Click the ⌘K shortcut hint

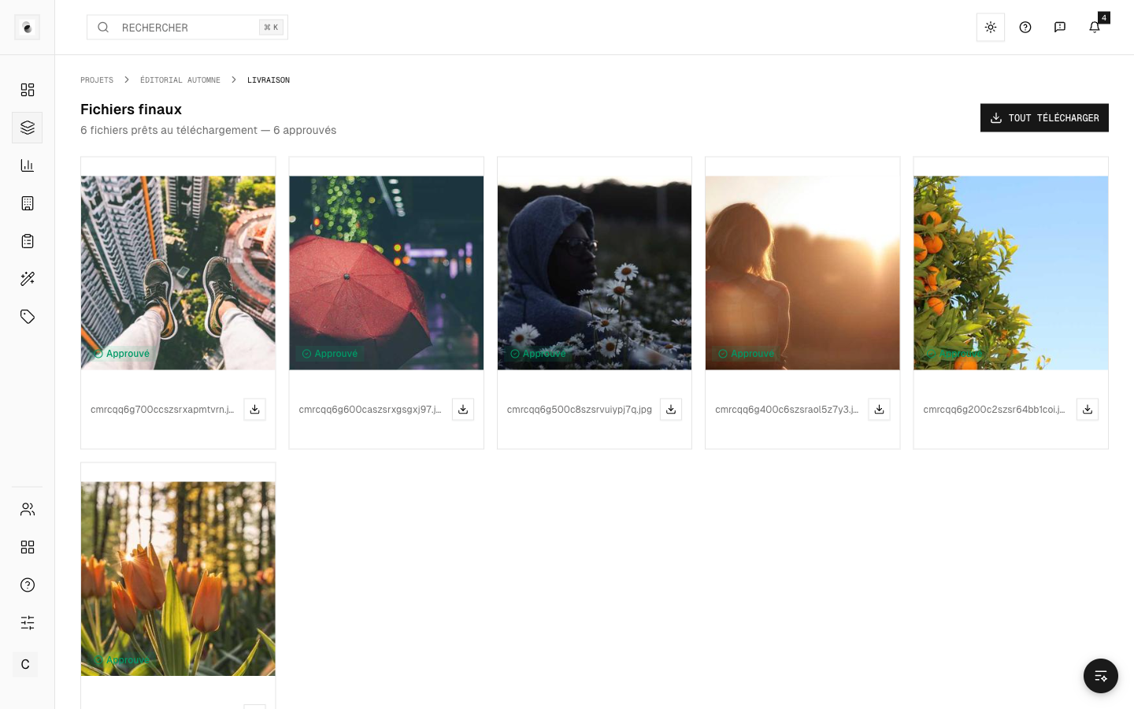tap(271, 28)
